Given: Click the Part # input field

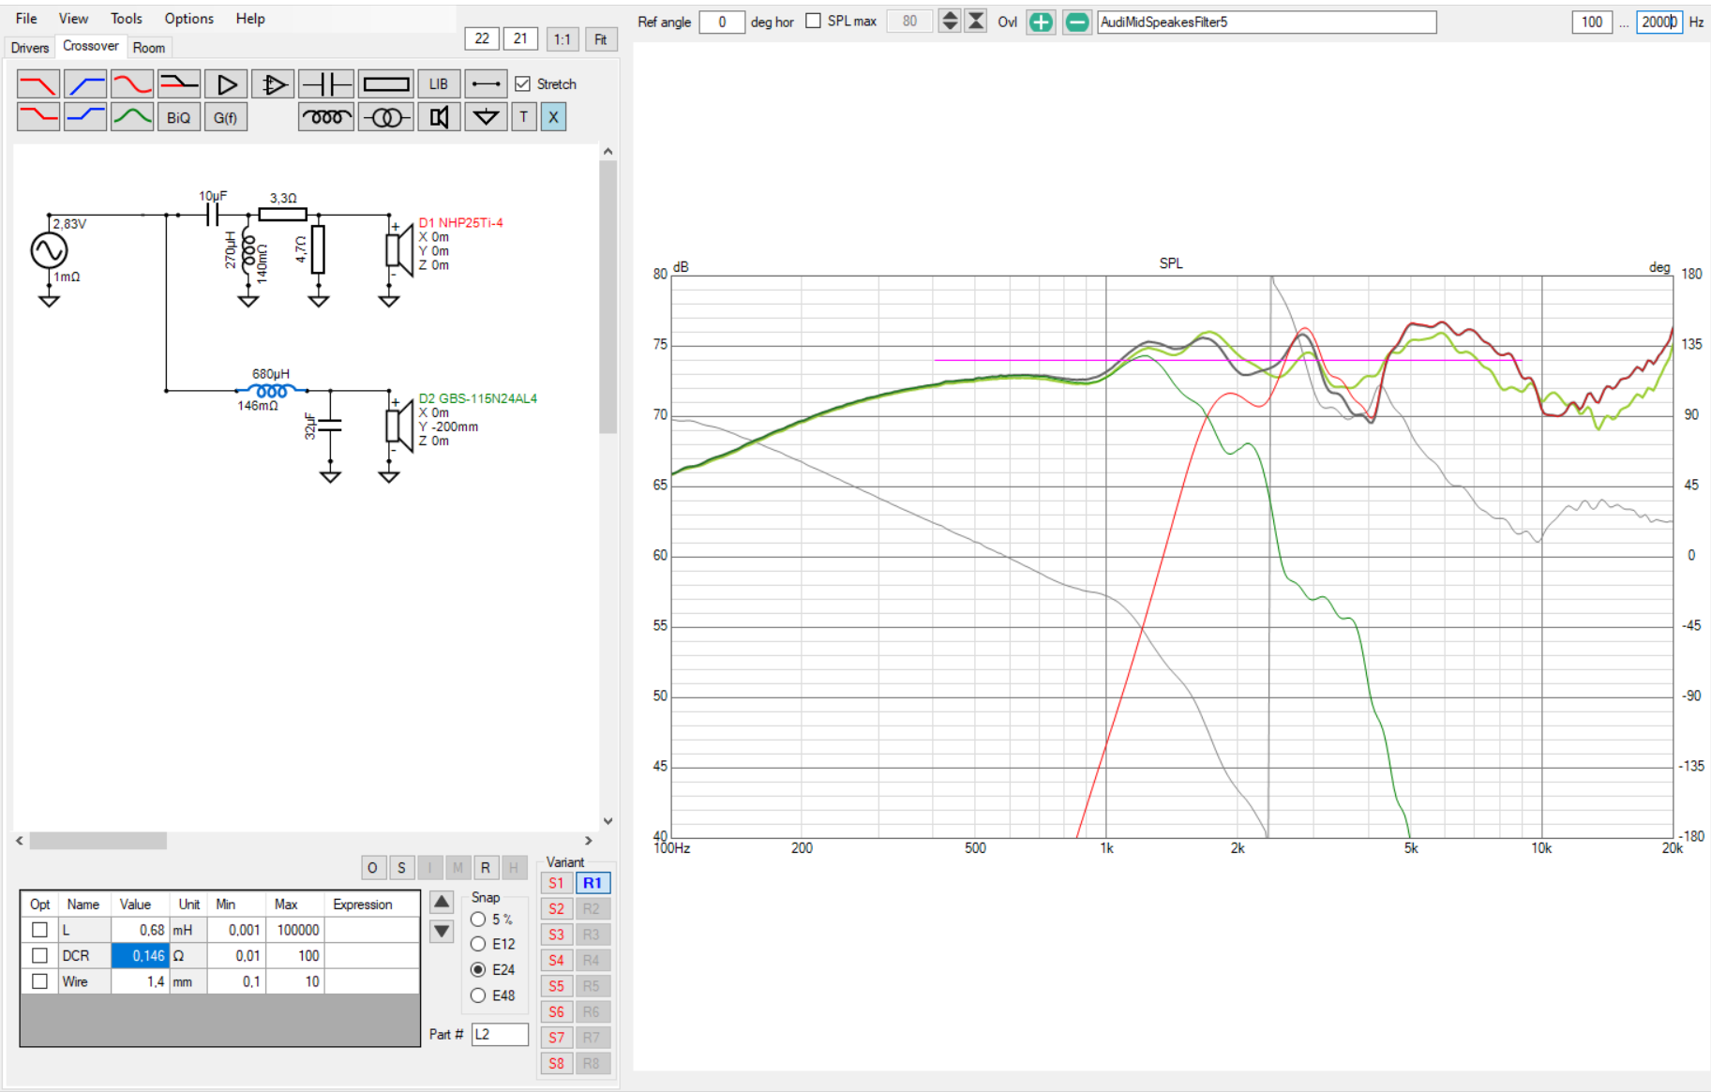Looking at the screenshot, I should (499, 1034).
